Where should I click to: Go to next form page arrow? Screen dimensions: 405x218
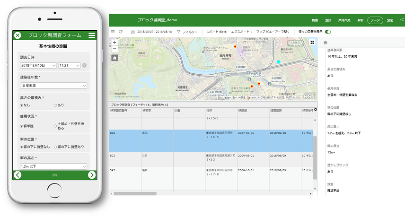tap(92, 175)
